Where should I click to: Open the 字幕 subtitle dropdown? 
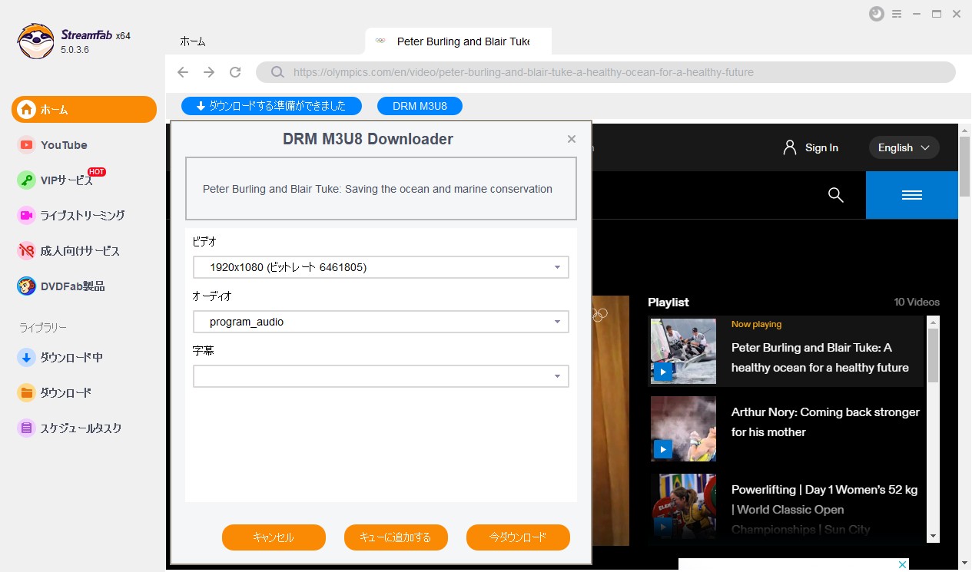click(381, 376)
